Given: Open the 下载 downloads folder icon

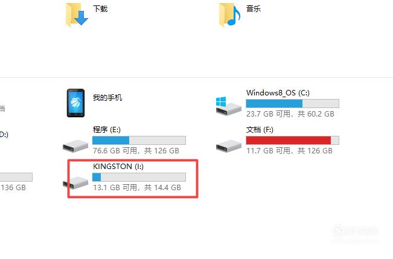Looking at the screenshot, I should 77,14.
